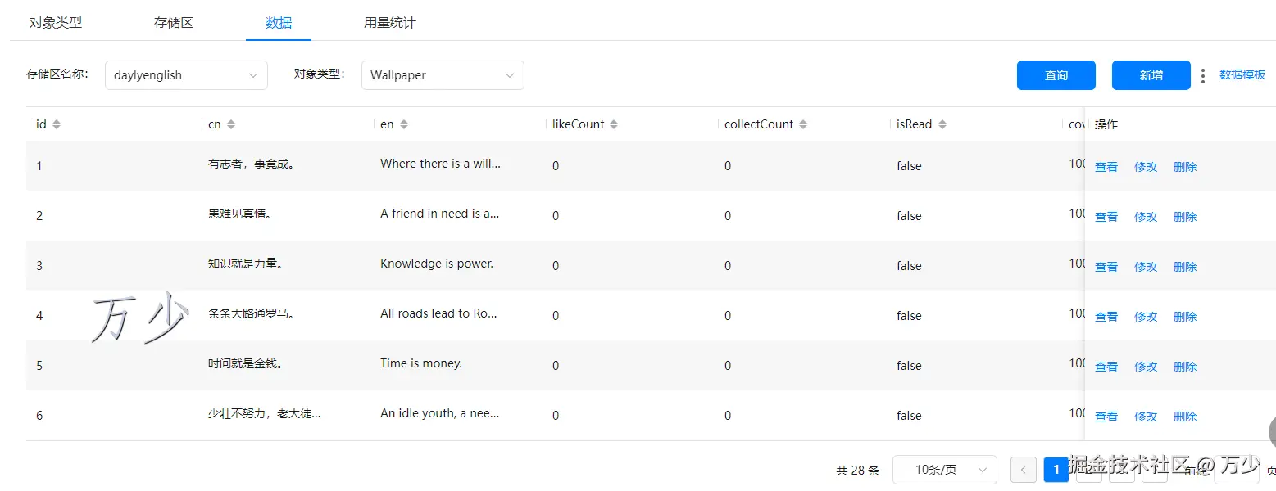Open the 数据模板 link
Screen dimensions: 1276x491
1242,74
